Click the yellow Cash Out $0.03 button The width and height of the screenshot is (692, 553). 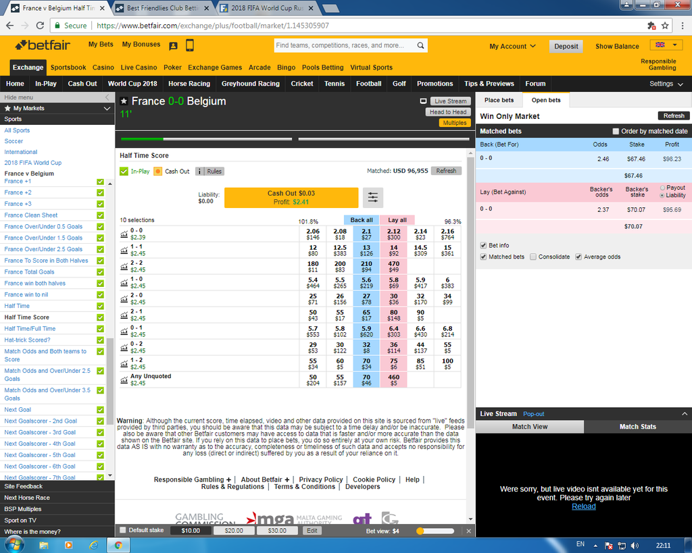tap(291, 198)
